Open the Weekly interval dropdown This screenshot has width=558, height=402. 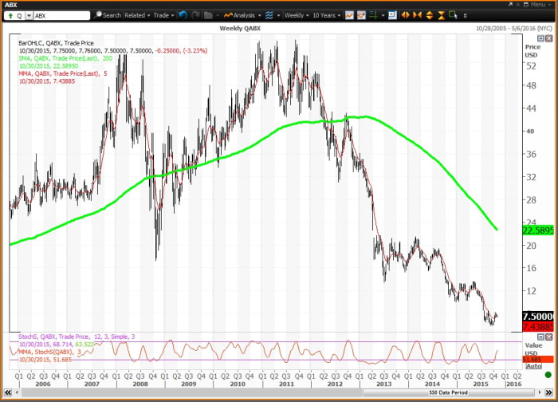(x=297, y=15)
